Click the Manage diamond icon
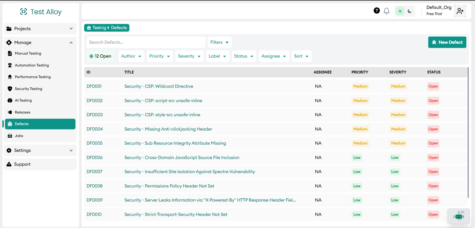This screenshot has height=228, width=475. point(9,42)
